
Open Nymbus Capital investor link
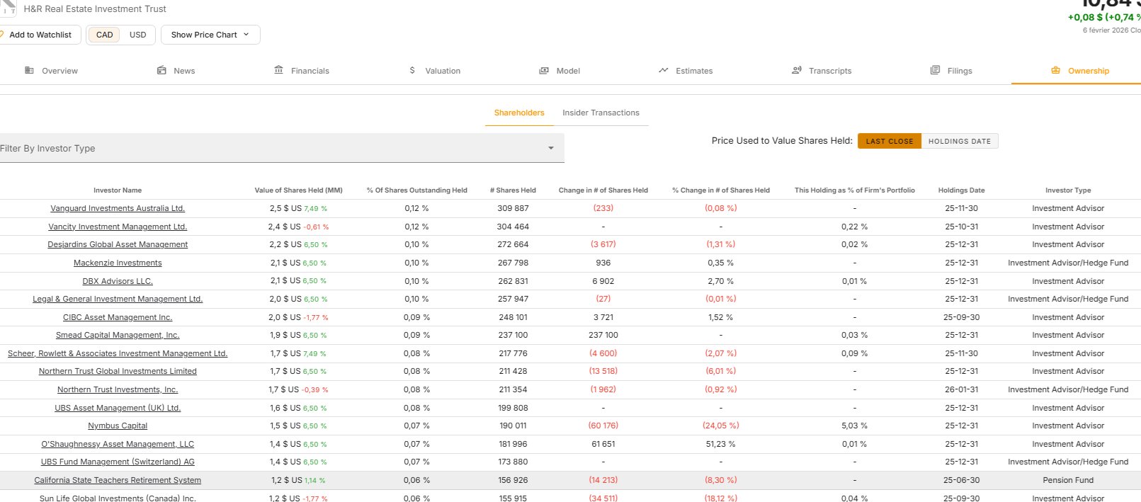coord(118,426)
